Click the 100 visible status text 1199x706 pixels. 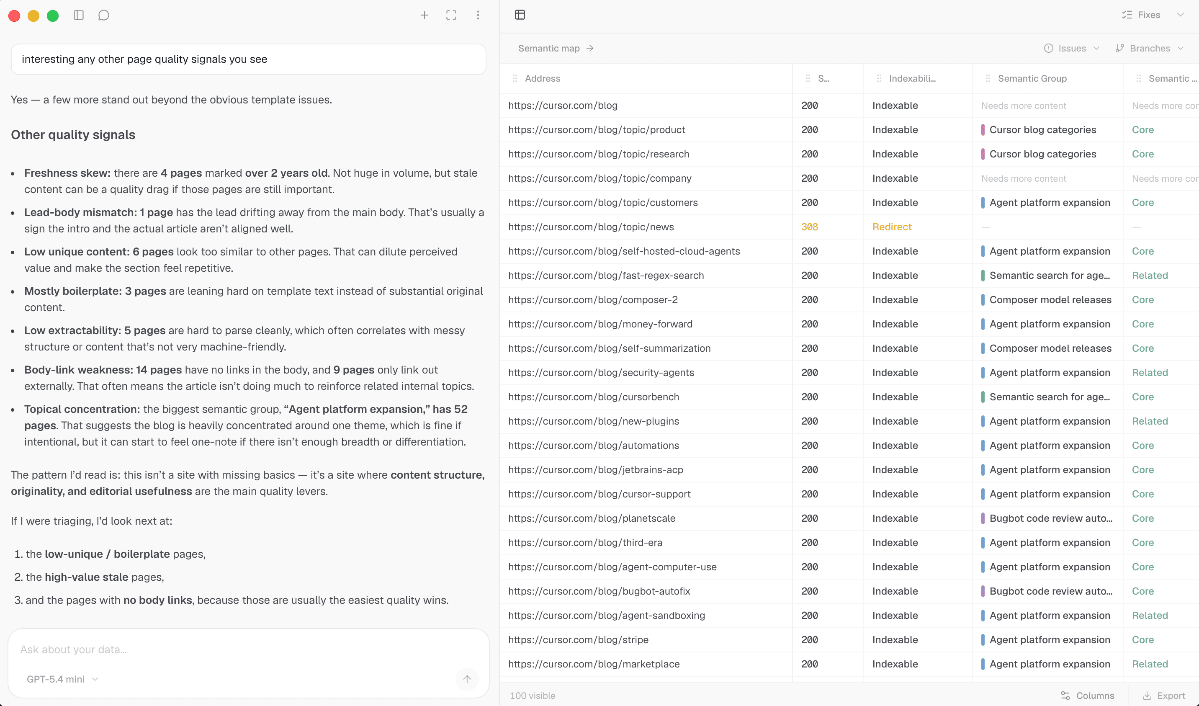click(x=533, y=696)
